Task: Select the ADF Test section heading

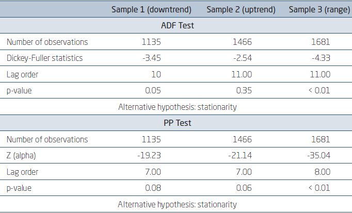Action: pyautogui.click(x=177, y=26)
